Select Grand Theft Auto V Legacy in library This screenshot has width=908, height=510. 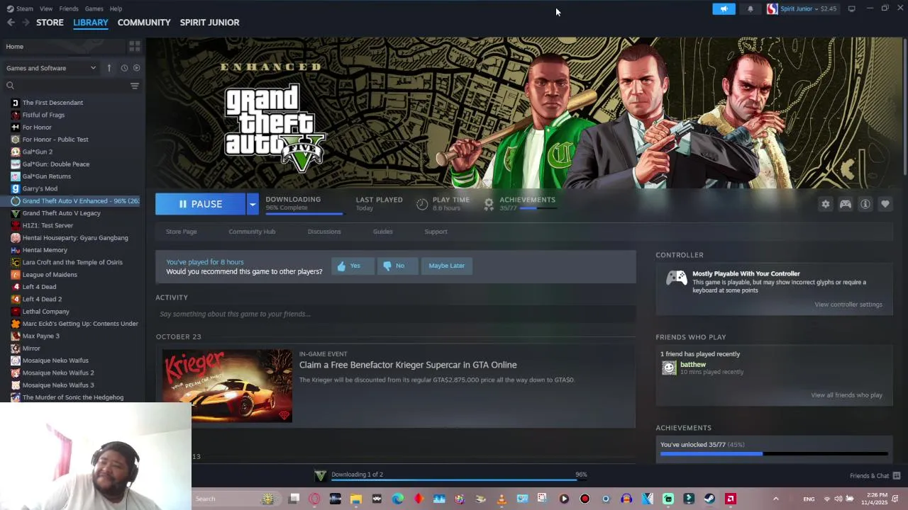pos(61,213)
